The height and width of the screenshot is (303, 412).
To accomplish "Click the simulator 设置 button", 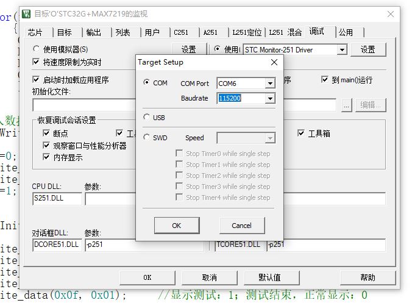I will point(189,49).
